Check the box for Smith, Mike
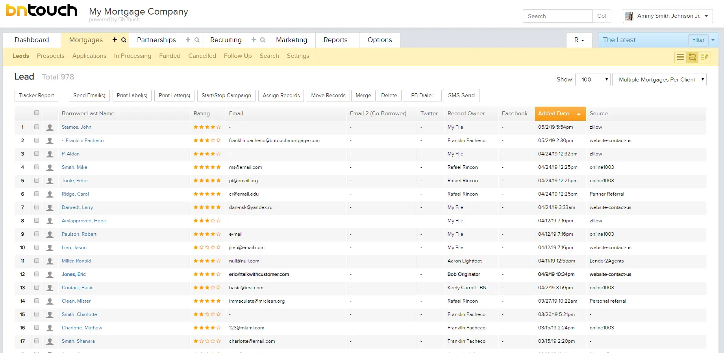 tap(37, 167)
